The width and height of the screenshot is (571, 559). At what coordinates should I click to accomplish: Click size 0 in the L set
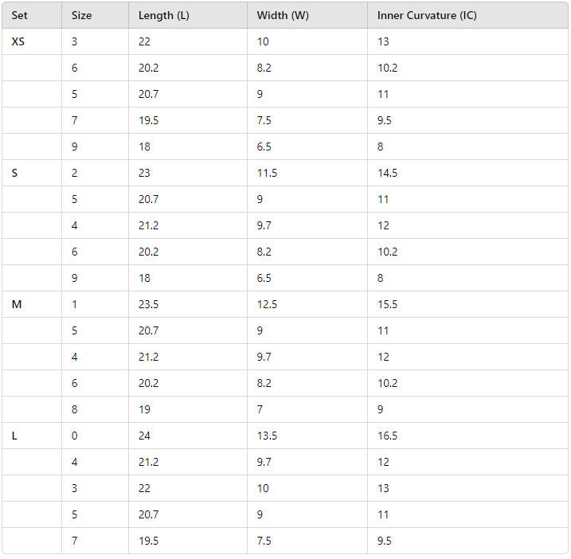75,436
